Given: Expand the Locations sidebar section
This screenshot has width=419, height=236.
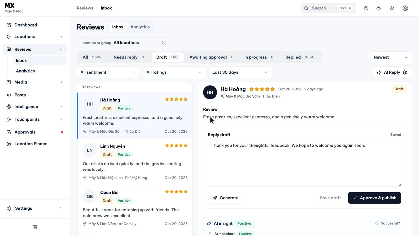Looking at the screenshot, I should (x=35, y=37).
